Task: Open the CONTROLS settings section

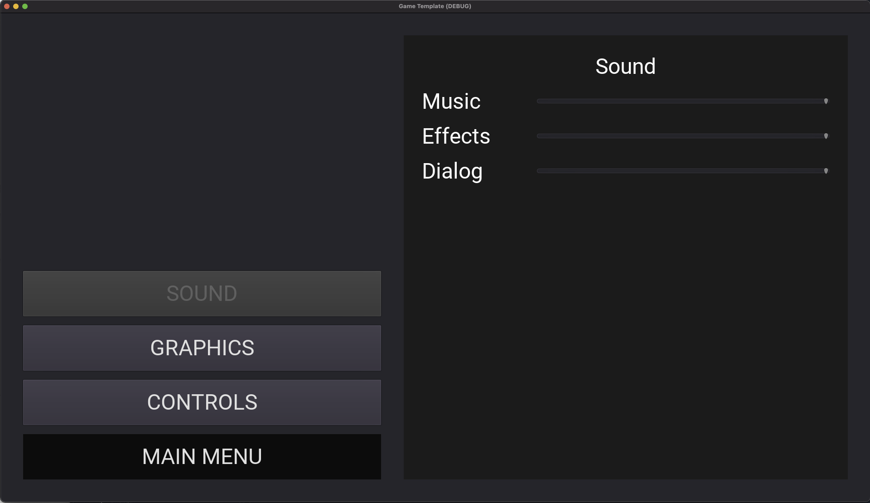Action: [x=202, y=402]
